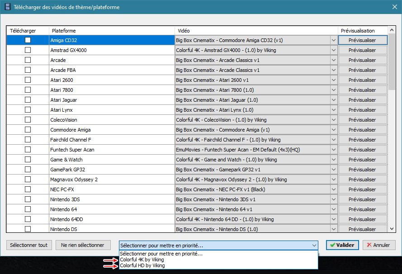Expand video choices for Commodore Amiga

point(334,130)
